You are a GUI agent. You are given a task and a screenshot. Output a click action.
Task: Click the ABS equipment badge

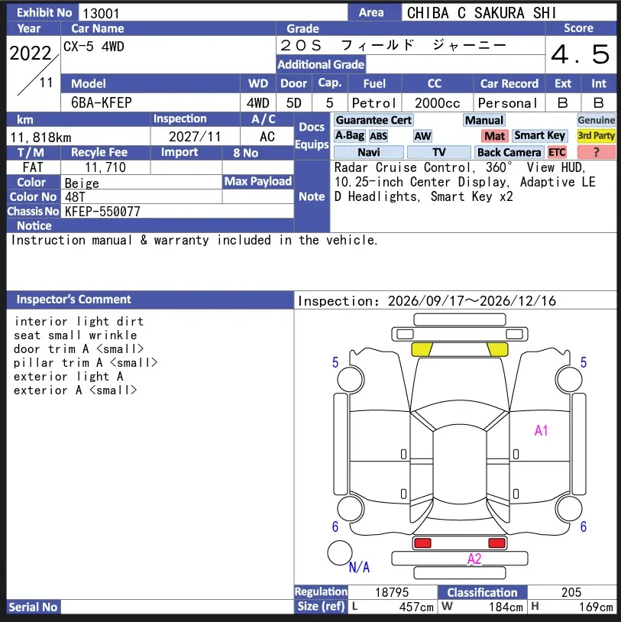[x=378, y=136]
